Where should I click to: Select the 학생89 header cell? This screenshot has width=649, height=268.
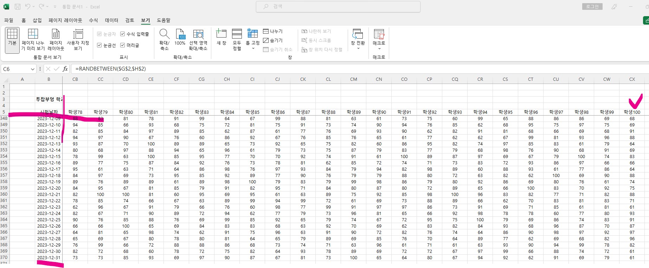point(354,112)
